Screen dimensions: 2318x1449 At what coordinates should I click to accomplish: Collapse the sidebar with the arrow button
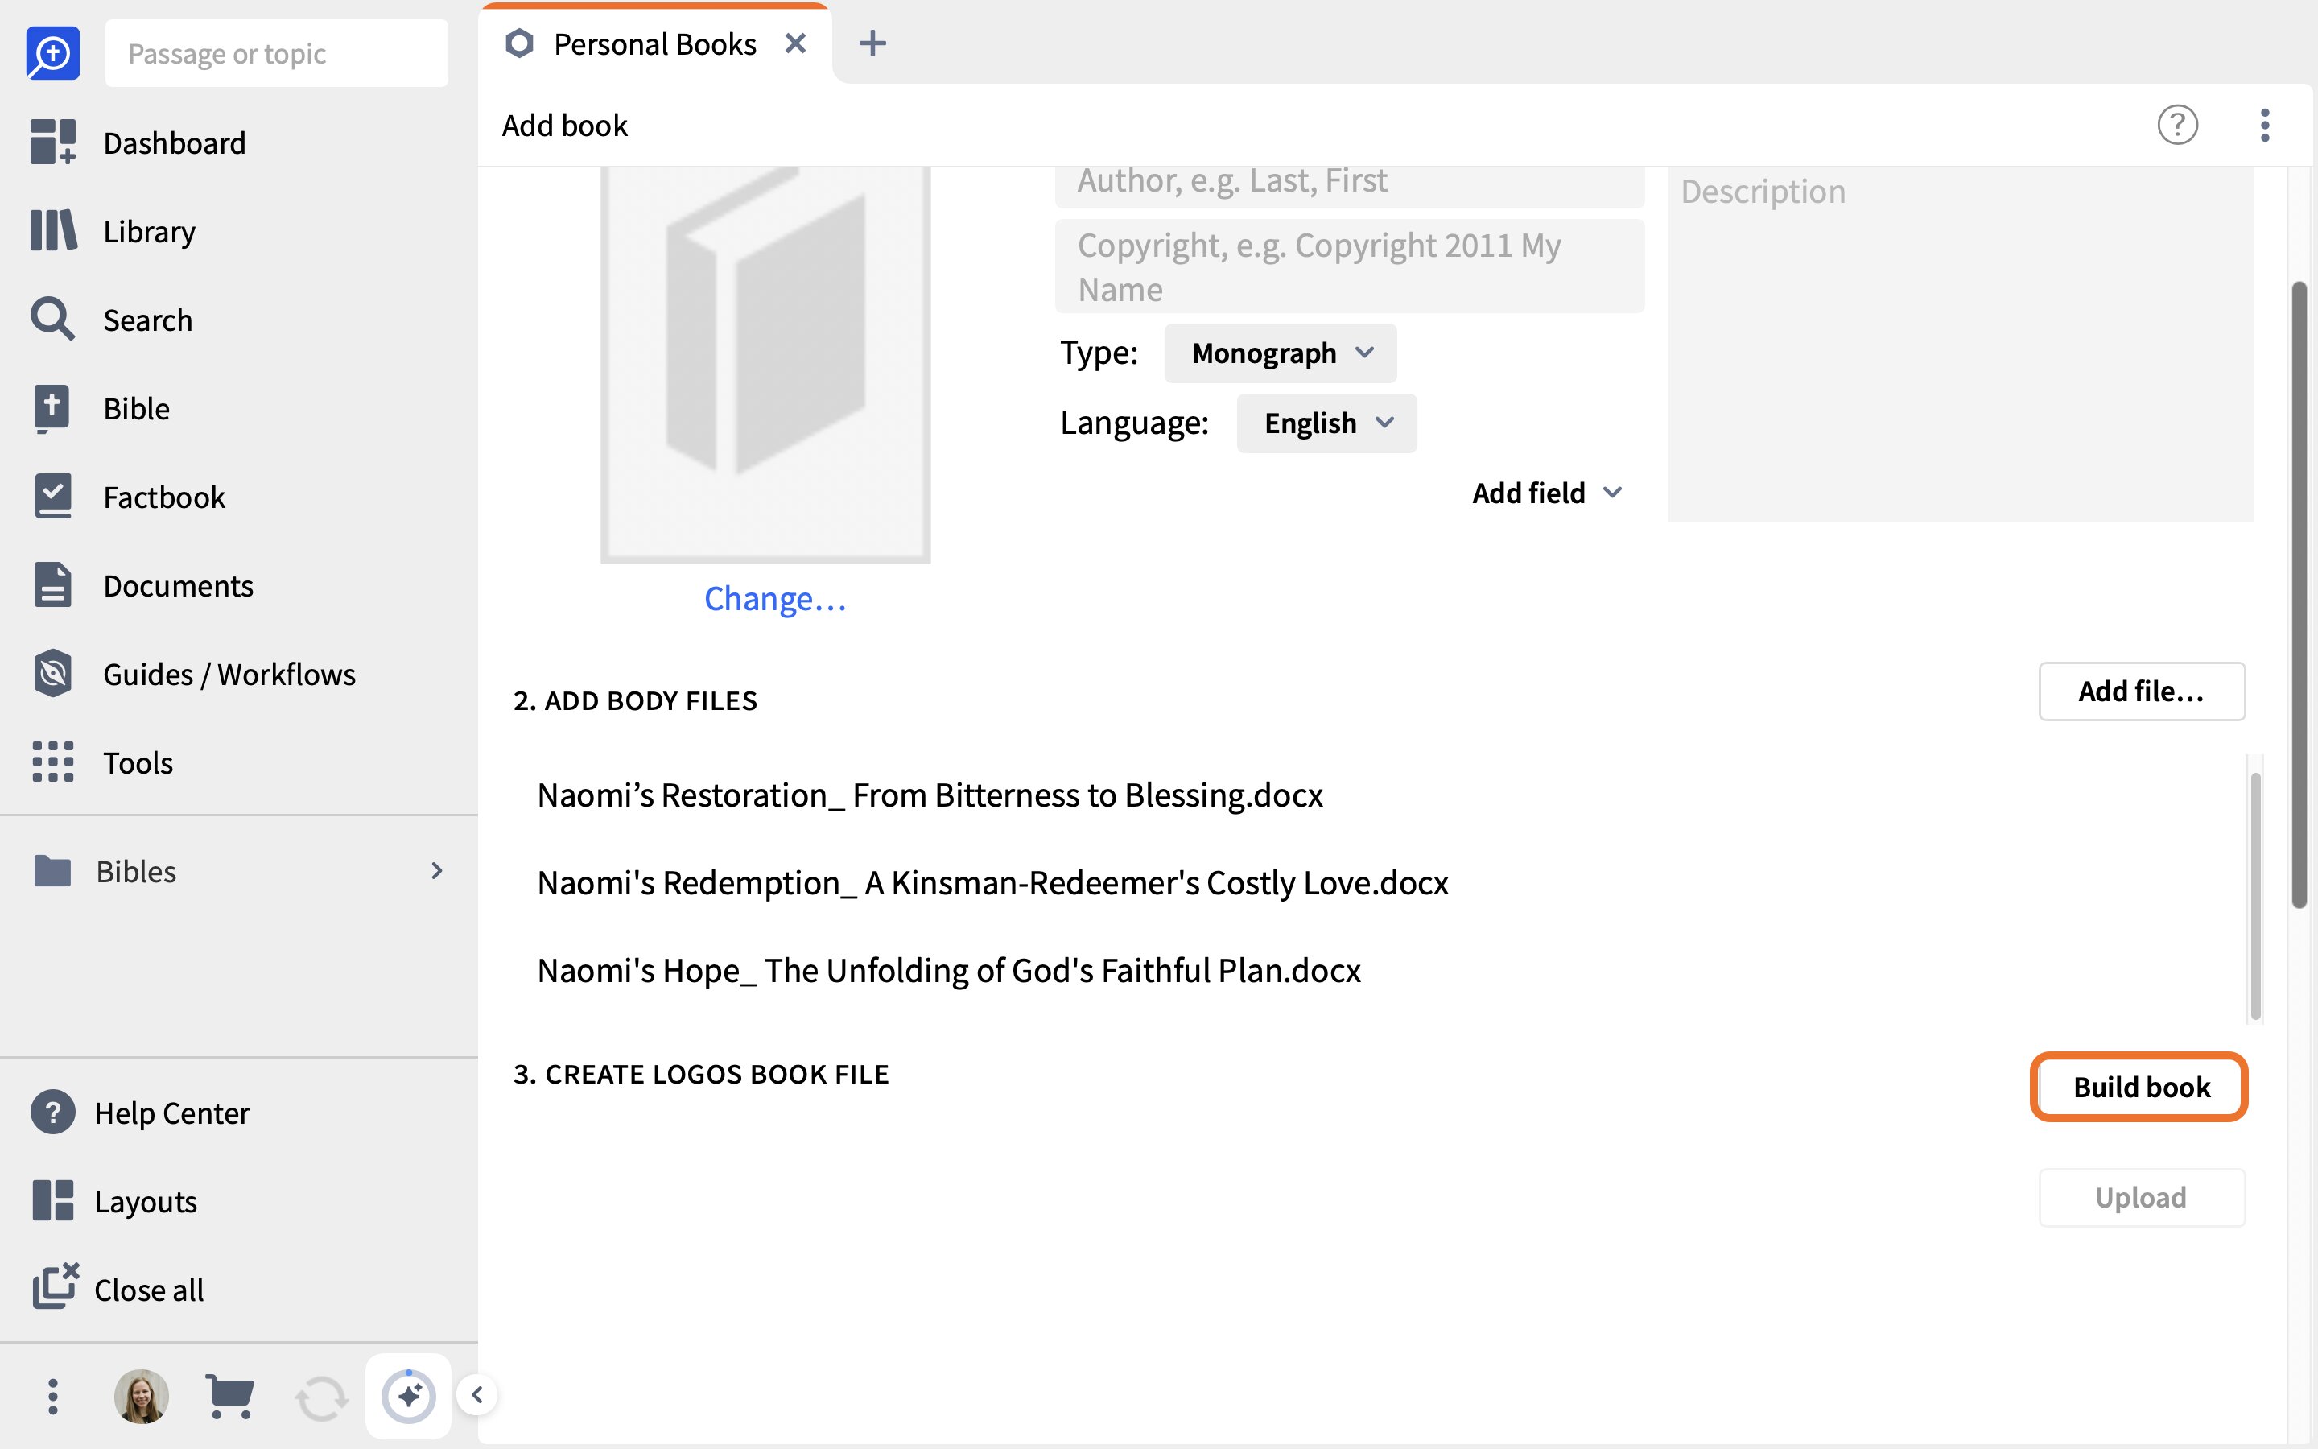tap(477, 1394)
